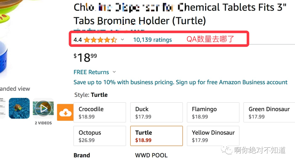The width and height of the screenshot is (295, 163).
Task: Pick the Yellow Dinosaur style
Action: (x=213, y=136)
